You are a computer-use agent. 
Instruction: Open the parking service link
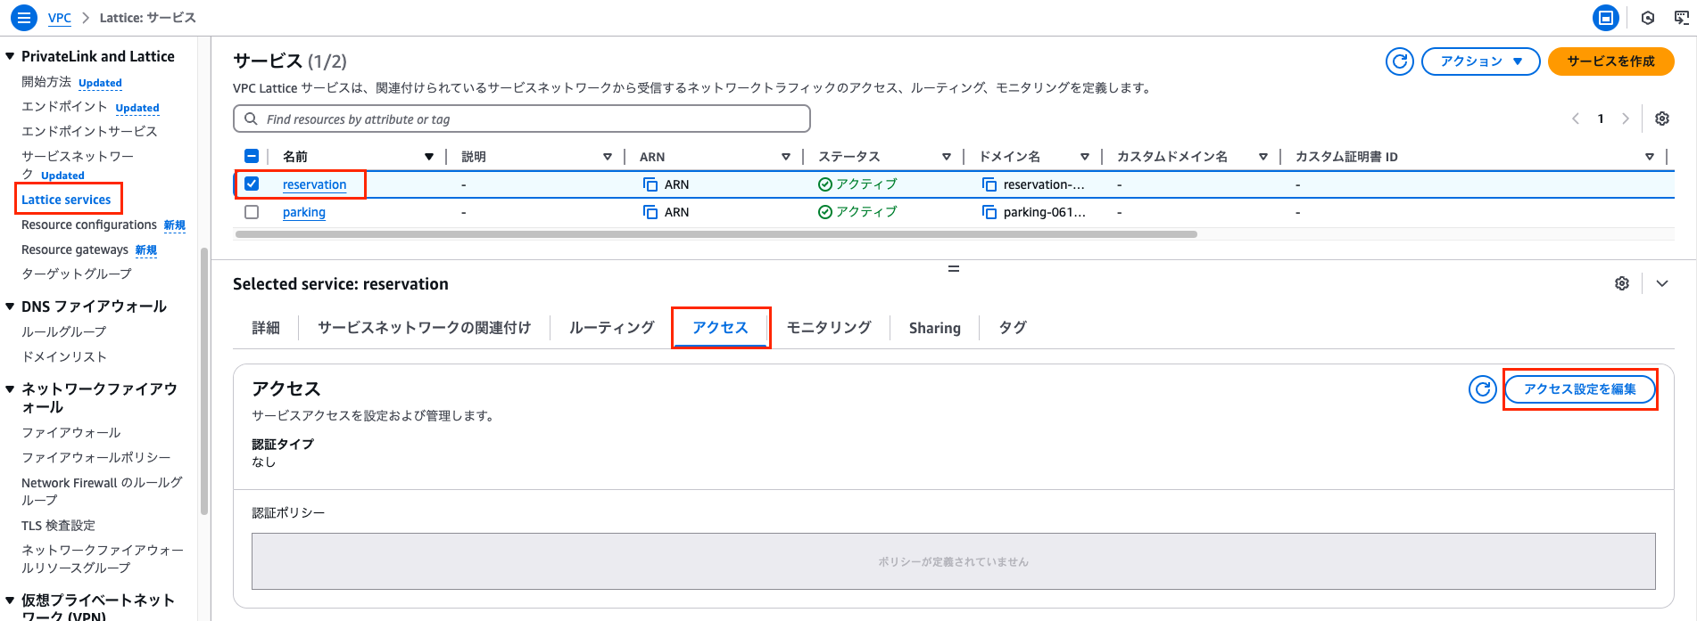(x=304, y=212)
